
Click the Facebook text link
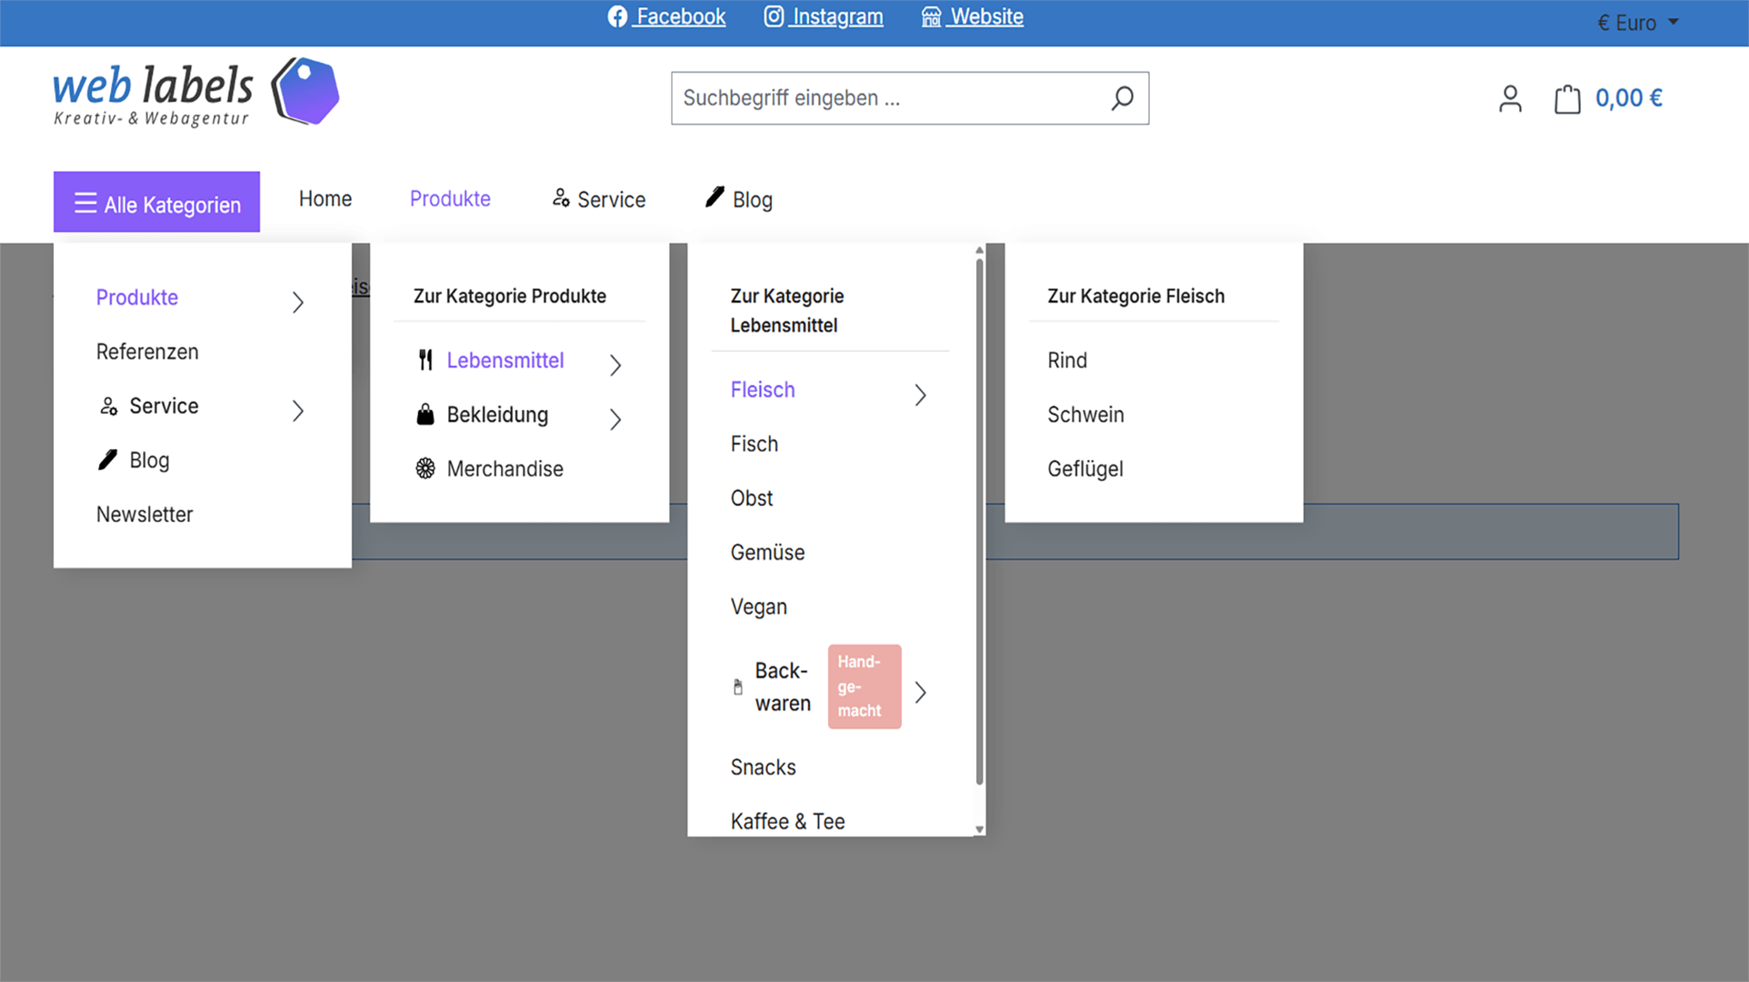click(681, 16)
